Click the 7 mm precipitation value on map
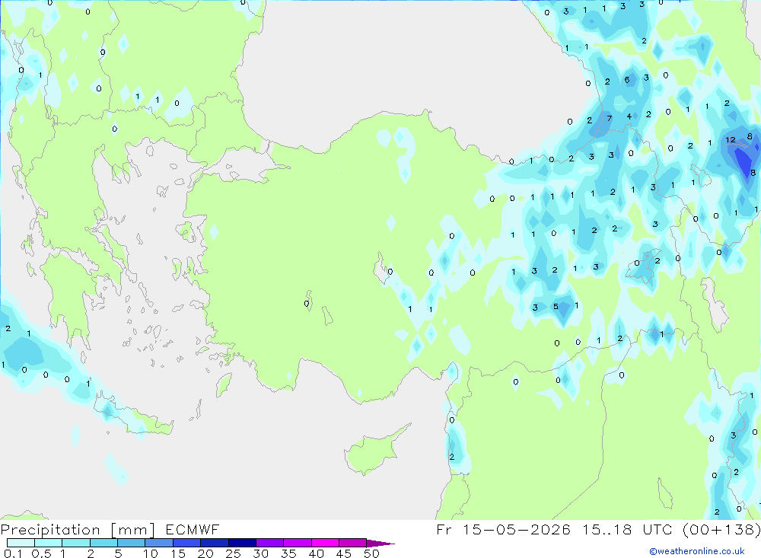This screenshot has height=558, width=761. tap(609, 119)
